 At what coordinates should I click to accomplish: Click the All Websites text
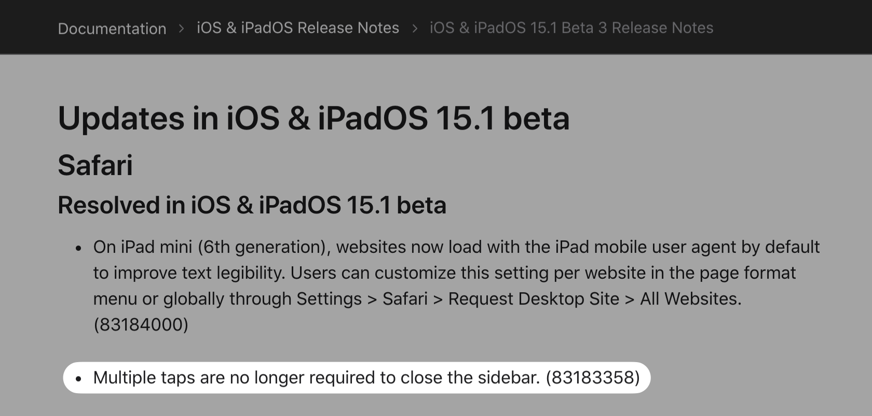[690, 298]
